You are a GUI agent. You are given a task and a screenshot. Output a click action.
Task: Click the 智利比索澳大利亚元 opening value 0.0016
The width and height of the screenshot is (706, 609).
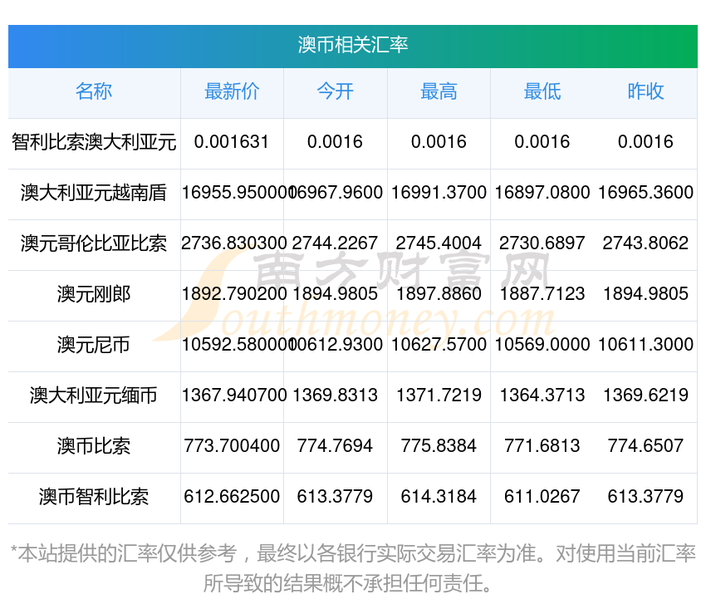(x=335, y=142)
